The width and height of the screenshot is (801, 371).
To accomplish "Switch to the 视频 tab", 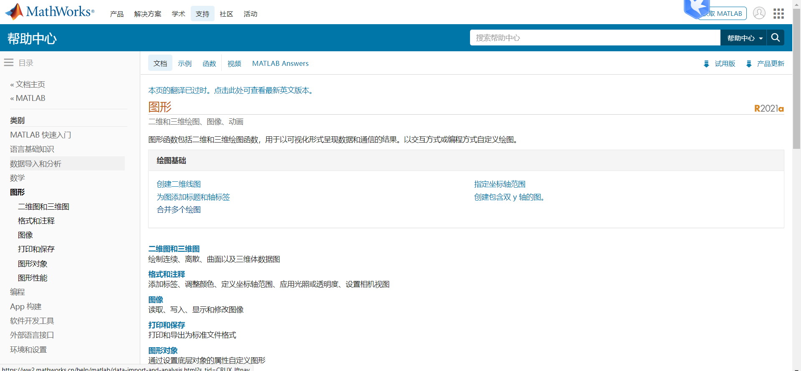I will click(234, 63).
